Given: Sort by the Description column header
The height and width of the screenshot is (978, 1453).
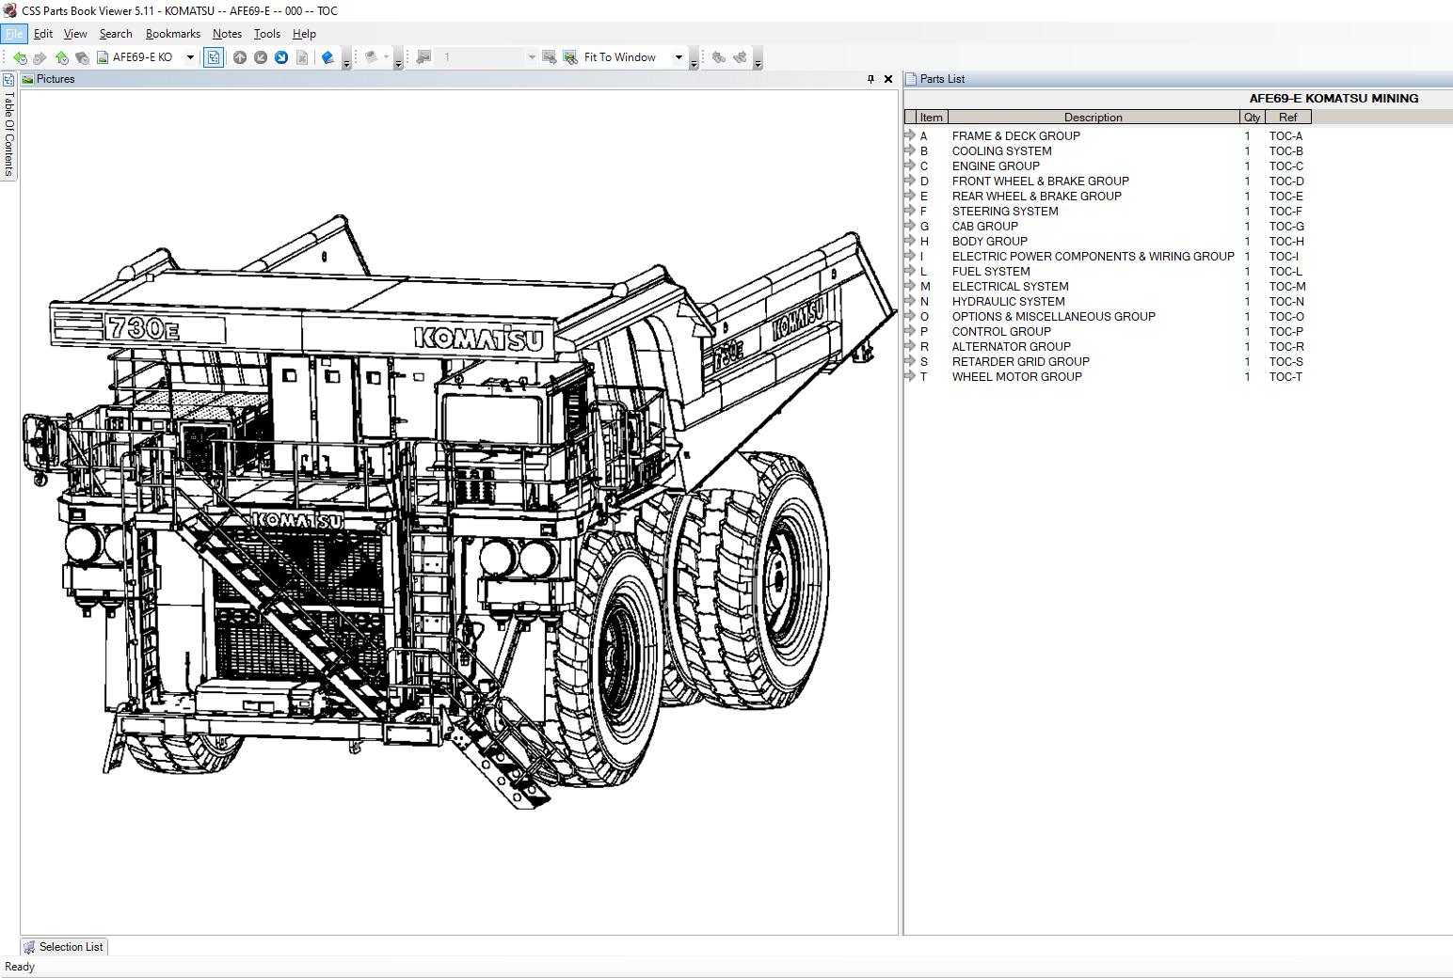Looking at the screenshot, I should [x=1094, y=118].
